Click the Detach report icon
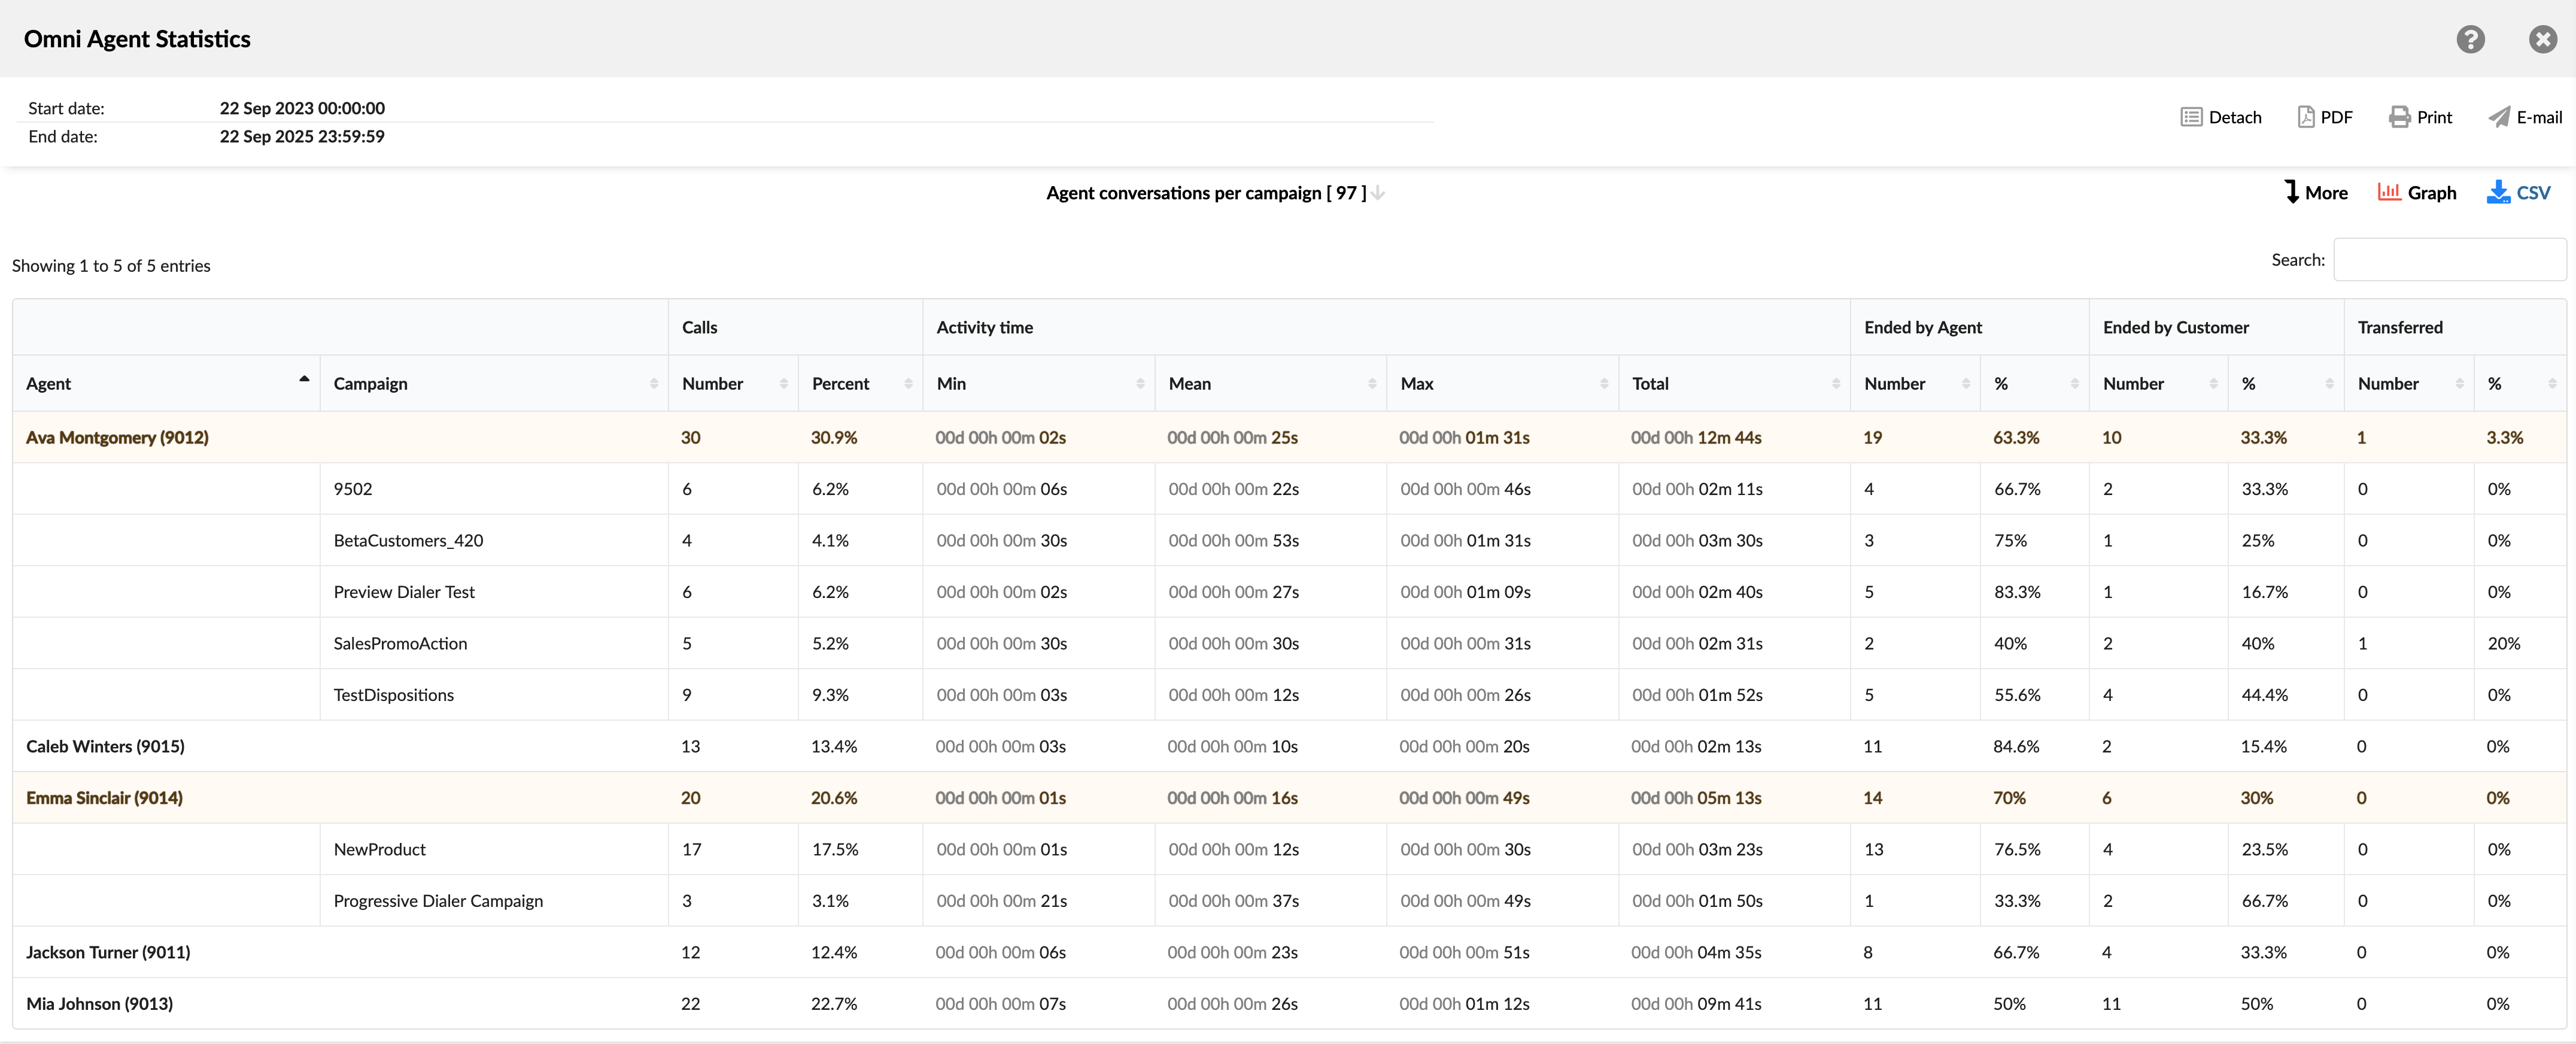Image resolution: width=2576 pixels, height=1044 pixels. (2191, 117)
